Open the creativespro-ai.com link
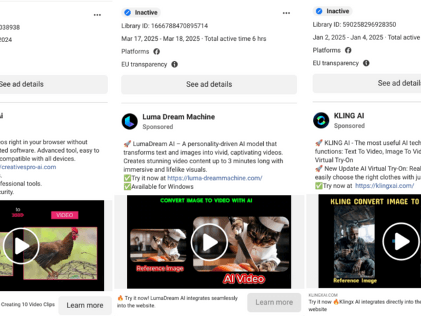Image resolution: width=421 pixels, height=316 pixels. 28,167
